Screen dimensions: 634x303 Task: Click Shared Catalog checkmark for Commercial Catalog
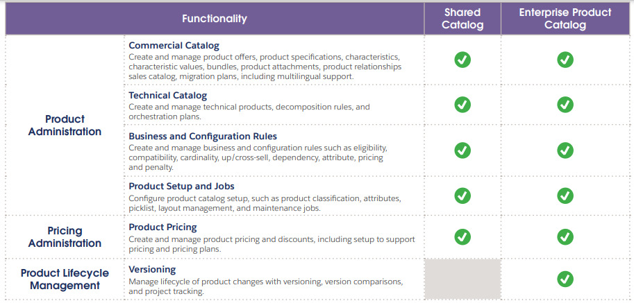point(462,60)
